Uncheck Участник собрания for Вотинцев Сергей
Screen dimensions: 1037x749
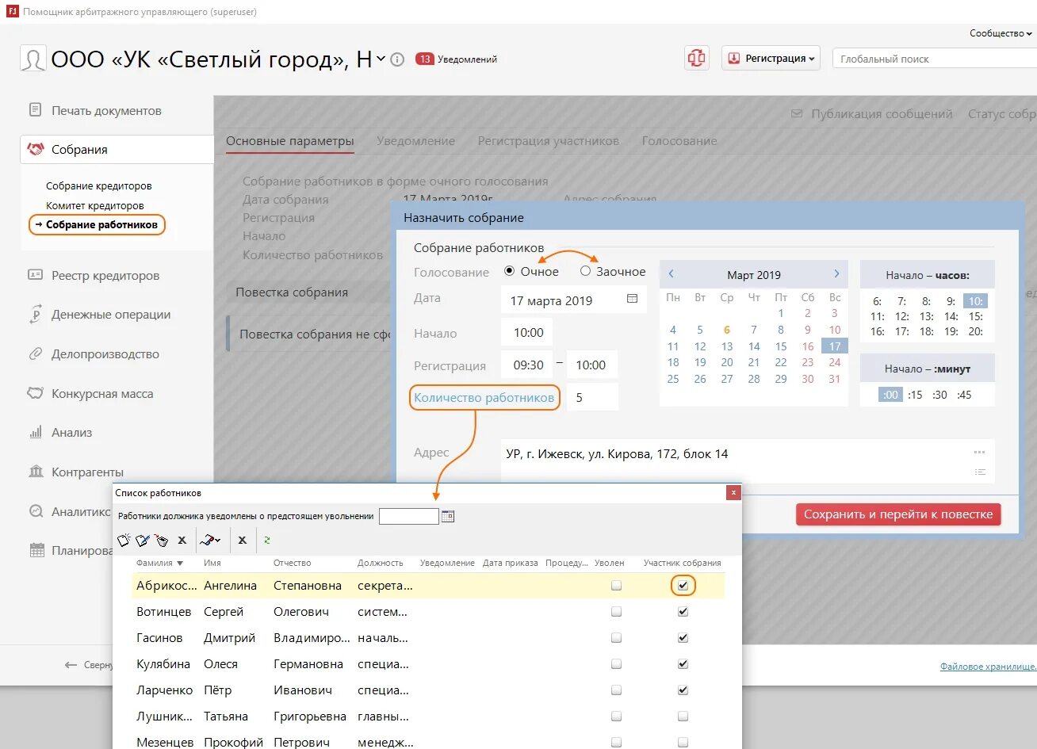point(683,612)
